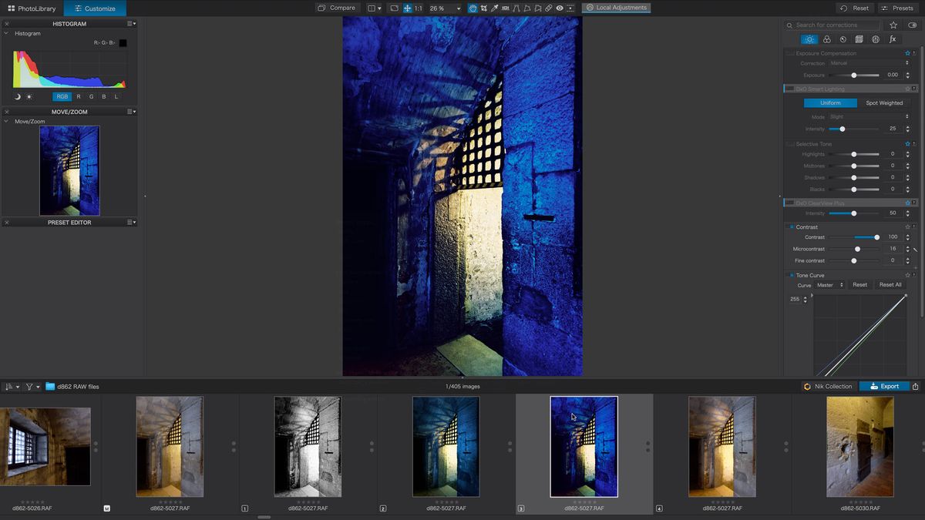Show R channel histogram

(79, 96)
